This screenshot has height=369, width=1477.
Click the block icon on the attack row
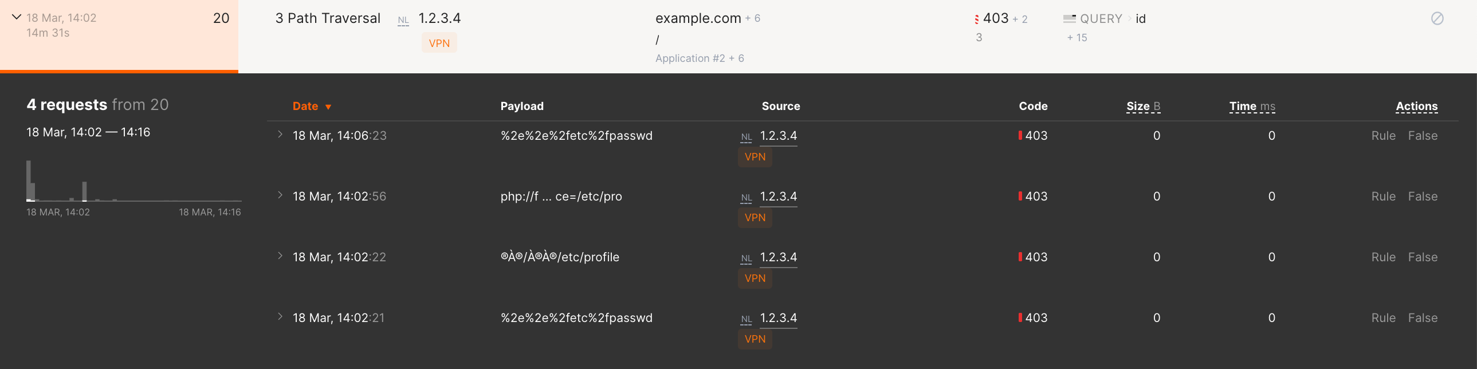(1437, 19)
